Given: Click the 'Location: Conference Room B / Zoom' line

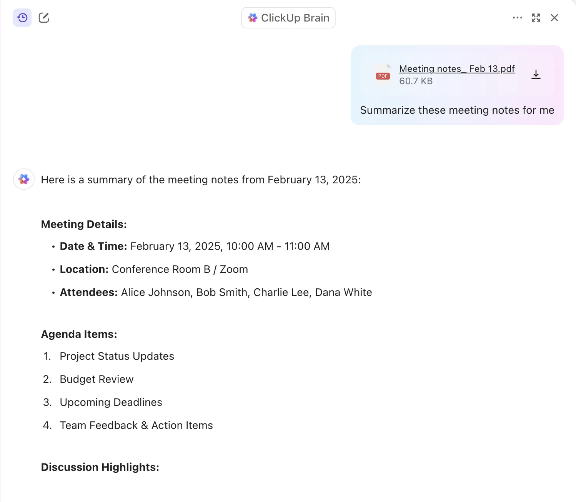Looking at the screenshot, I should (154, 269).
